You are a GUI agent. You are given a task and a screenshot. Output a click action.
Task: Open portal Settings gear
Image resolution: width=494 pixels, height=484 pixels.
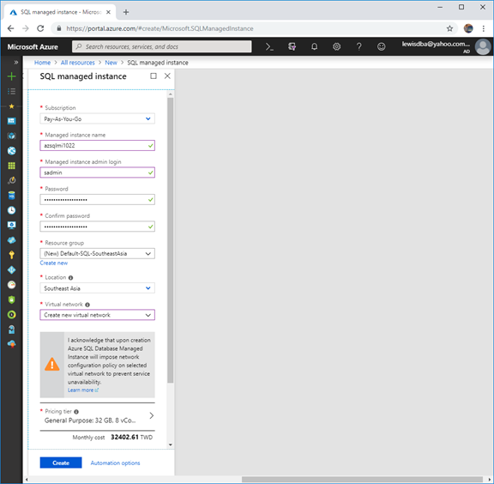[x=336, y=47]
